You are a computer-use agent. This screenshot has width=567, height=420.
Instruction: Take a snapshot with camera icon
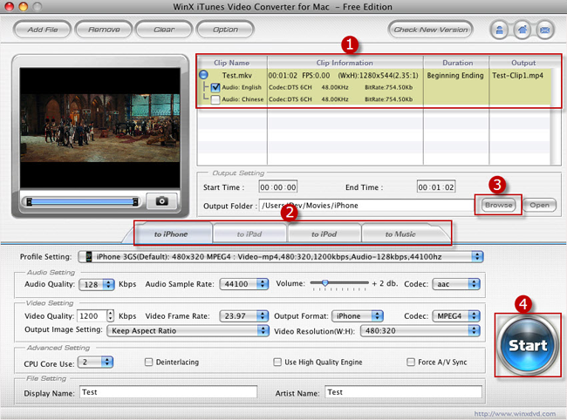pos(161,200)
